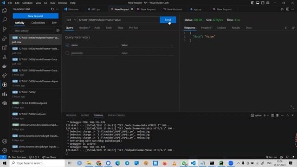Switch to the Auth request tab
297x167 pixels.
tap(97, 28)
